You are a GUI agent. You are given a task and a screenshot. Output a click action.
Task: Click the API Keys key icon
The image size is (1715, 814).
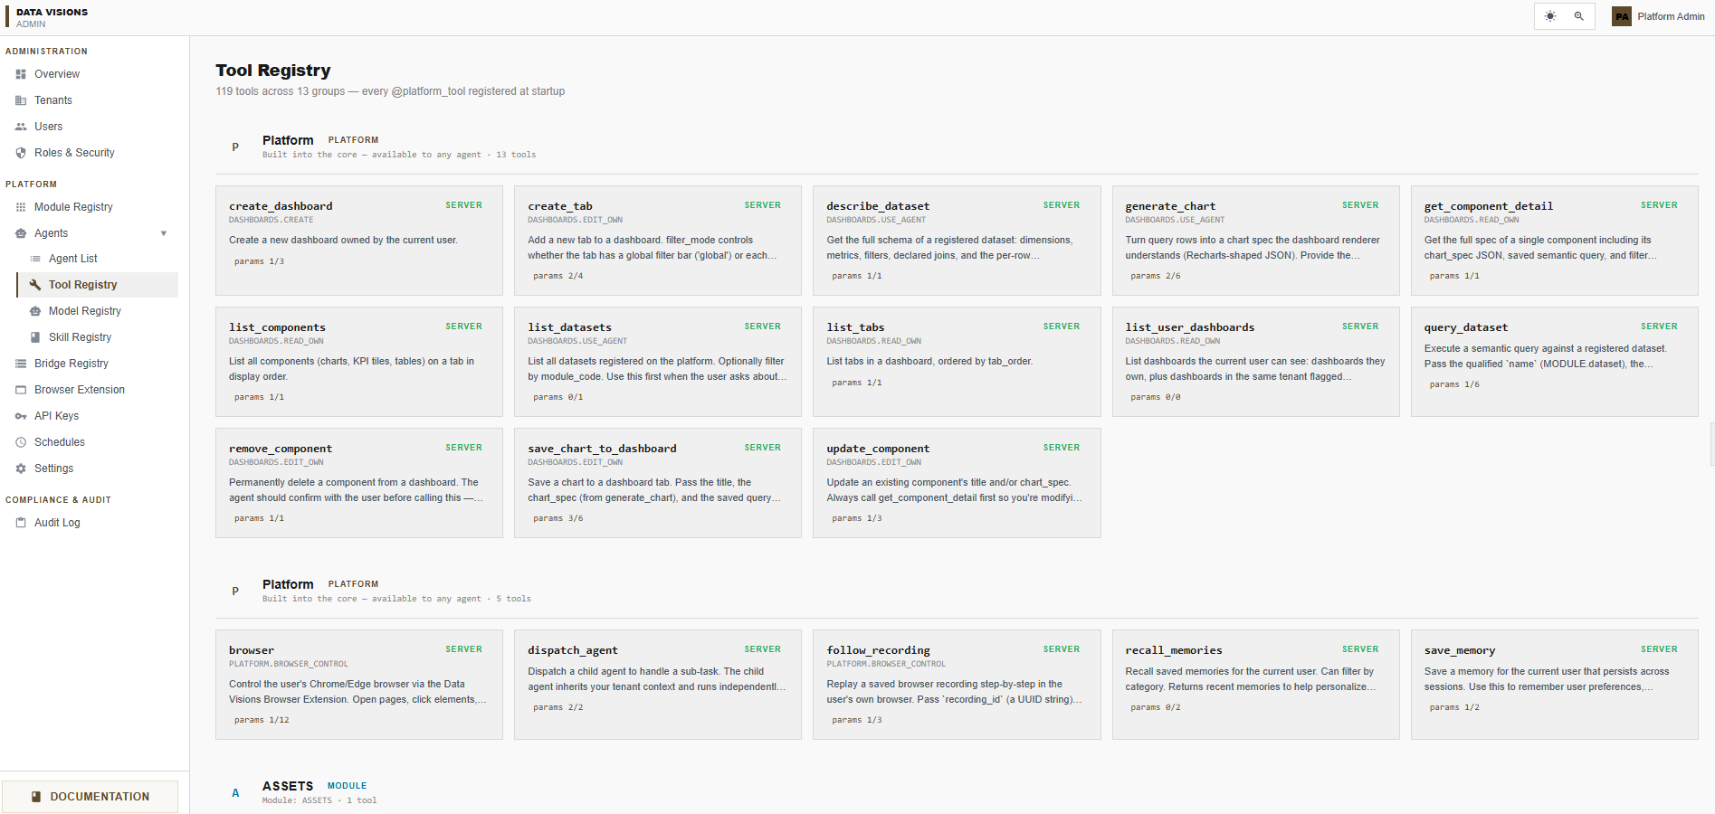(x=21, y=416)
